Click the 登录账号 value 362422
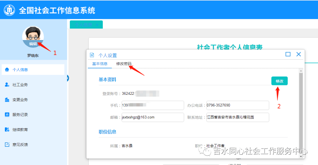 click(128, 94)
